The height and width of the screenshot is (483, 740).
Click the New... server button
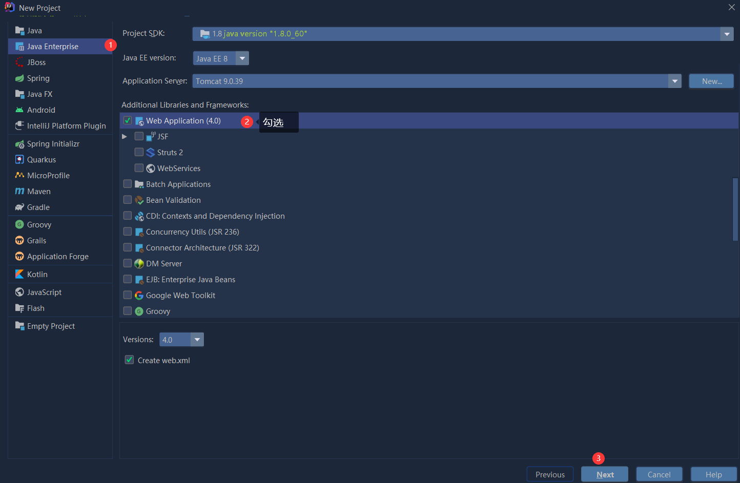(x=711, y=81)
